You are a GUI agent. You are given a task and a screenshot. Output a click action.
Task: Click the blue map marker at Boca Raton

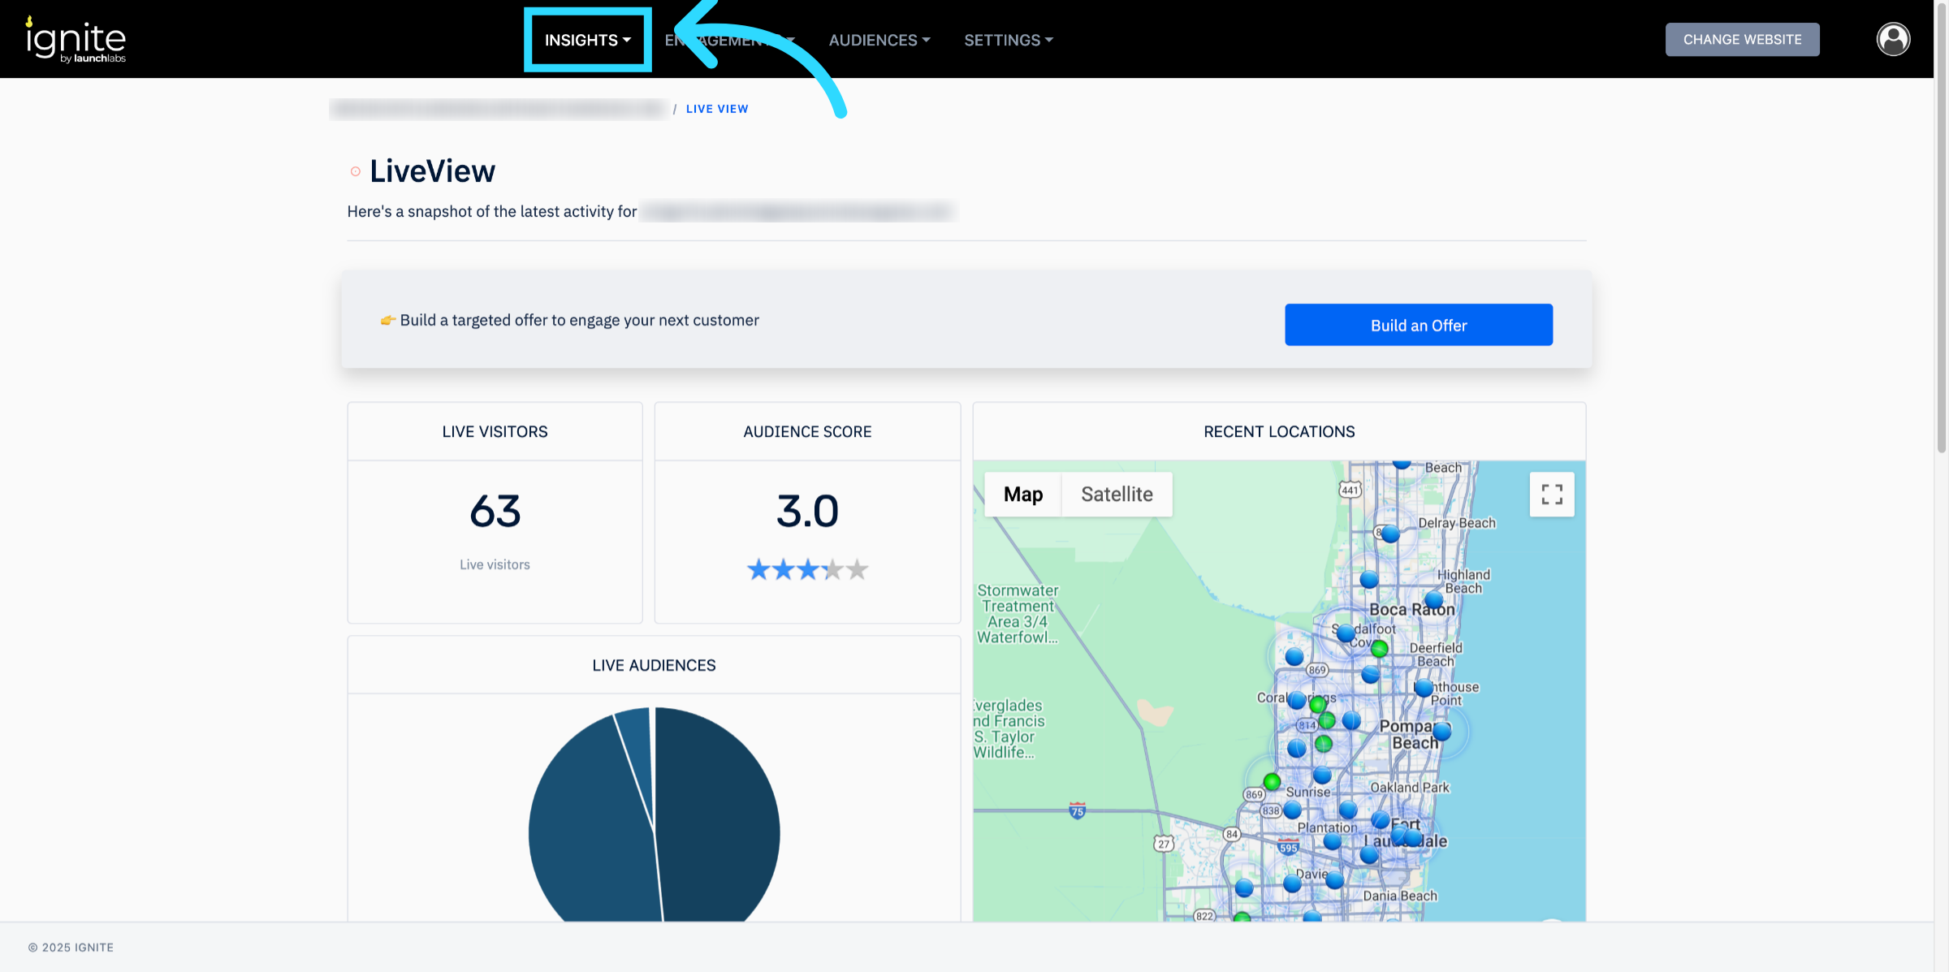click(x=1434, y=601)
